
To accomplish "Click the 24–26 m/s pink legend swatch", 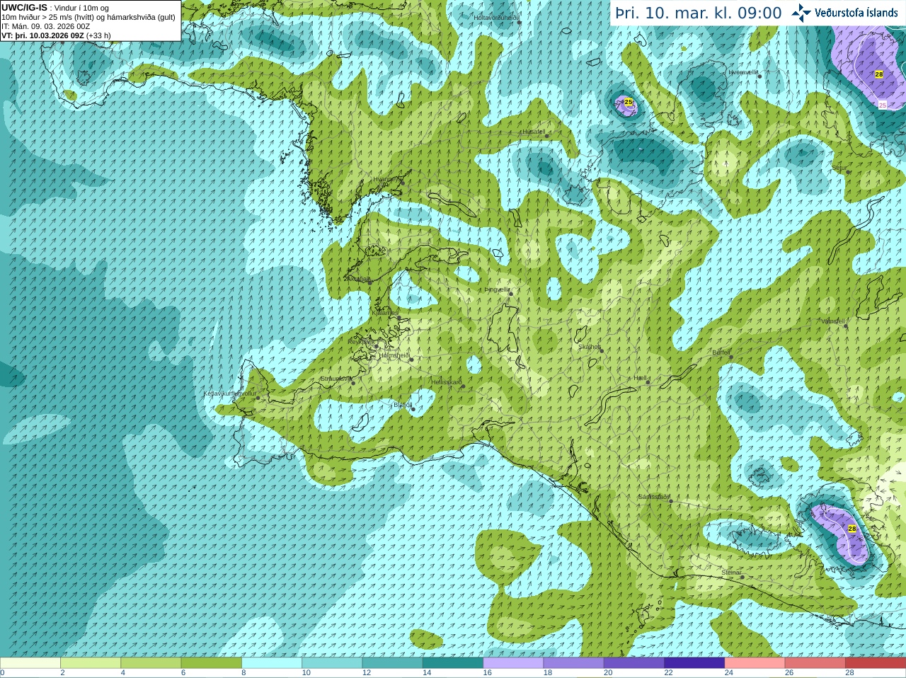I will point(755,663).
